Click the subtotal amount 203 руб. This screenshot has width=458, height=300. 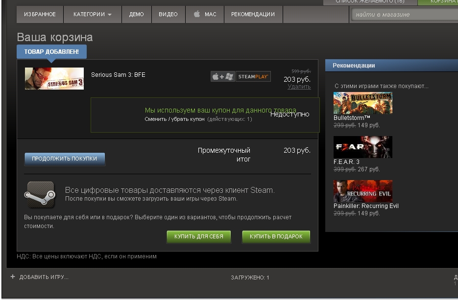click(297, 150)
